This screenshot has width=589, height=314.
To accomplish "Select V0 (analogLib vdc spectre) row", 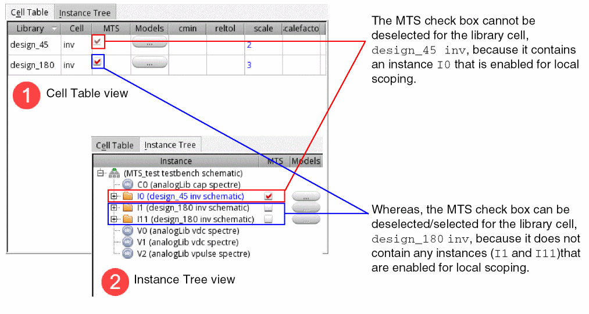I will coord(188,231).
